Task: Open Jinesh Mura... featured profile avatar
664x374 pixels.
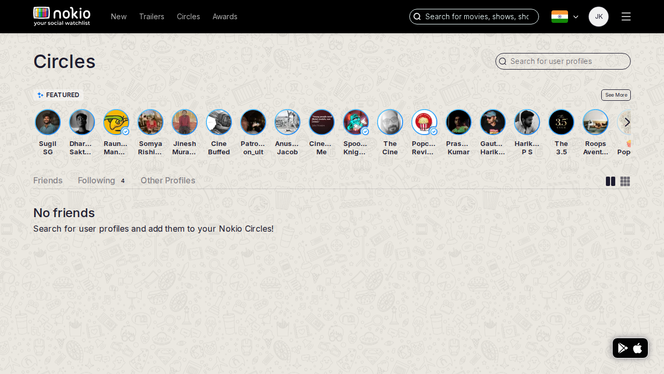Action: click(x=185, y=122)
